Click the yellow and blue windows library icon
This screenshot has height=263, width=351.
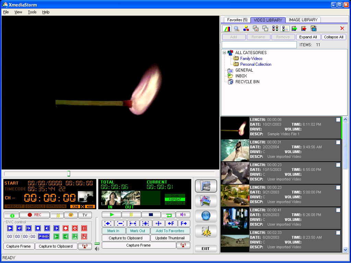(314, 28)
